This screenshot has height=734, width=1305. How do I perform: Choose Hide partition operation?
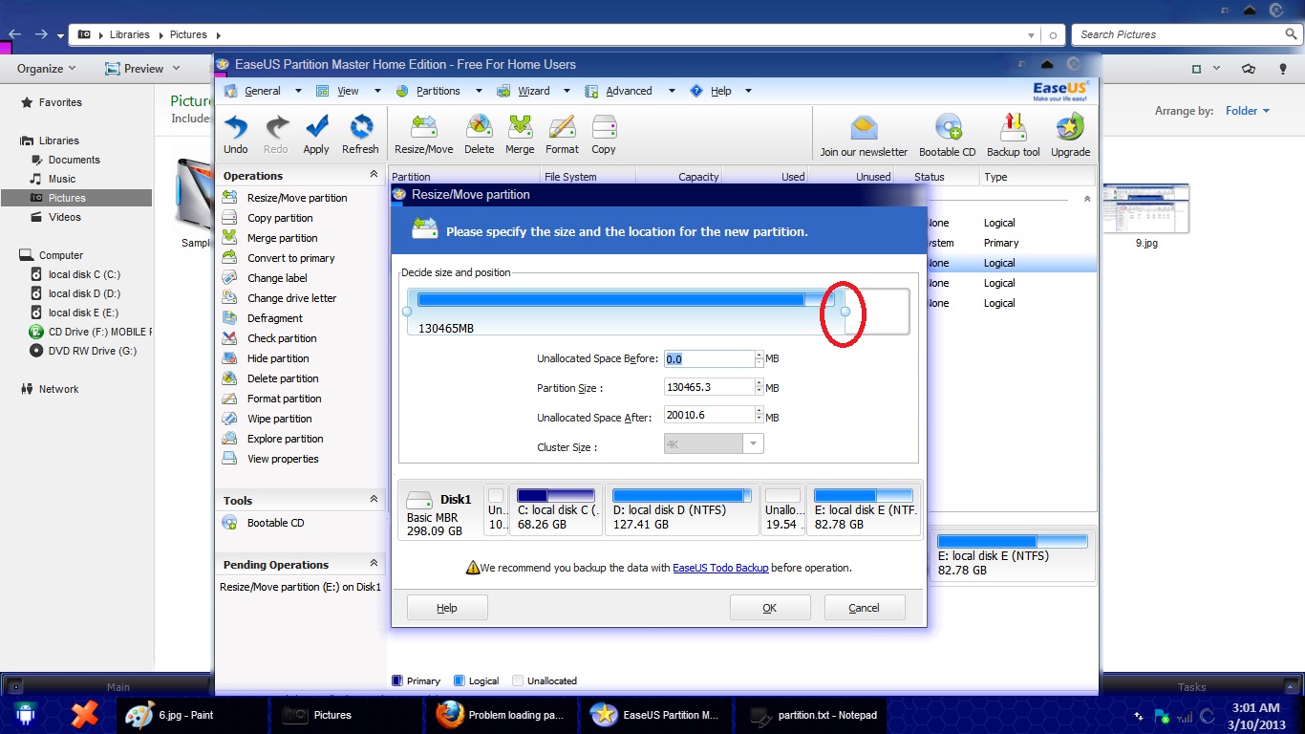pos(278,358)
